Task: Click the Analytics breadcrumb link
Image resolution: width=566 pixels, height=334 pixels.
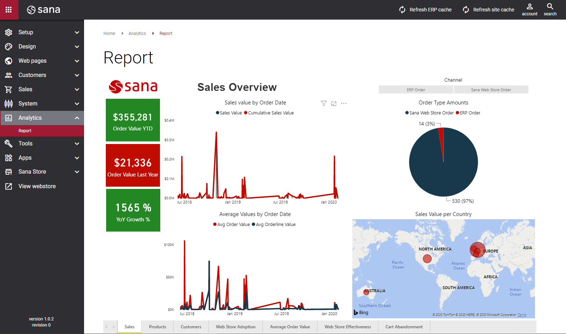Action: 137,34
